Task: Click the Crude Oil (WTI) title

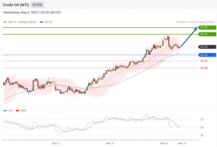Action: point(16,5)
